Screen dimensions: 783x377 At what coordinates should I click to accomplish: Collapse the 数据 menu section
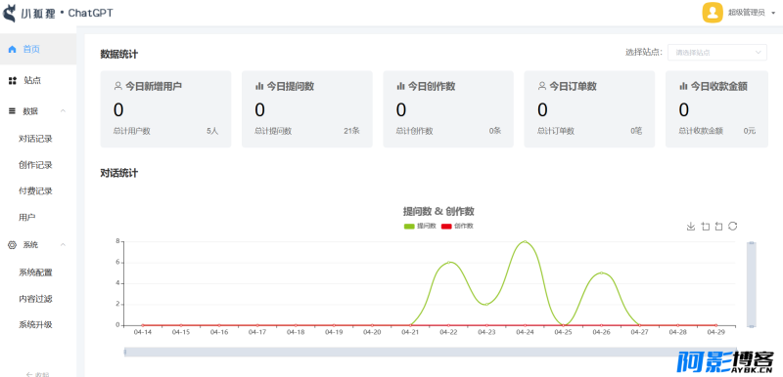tap(63, 111)
